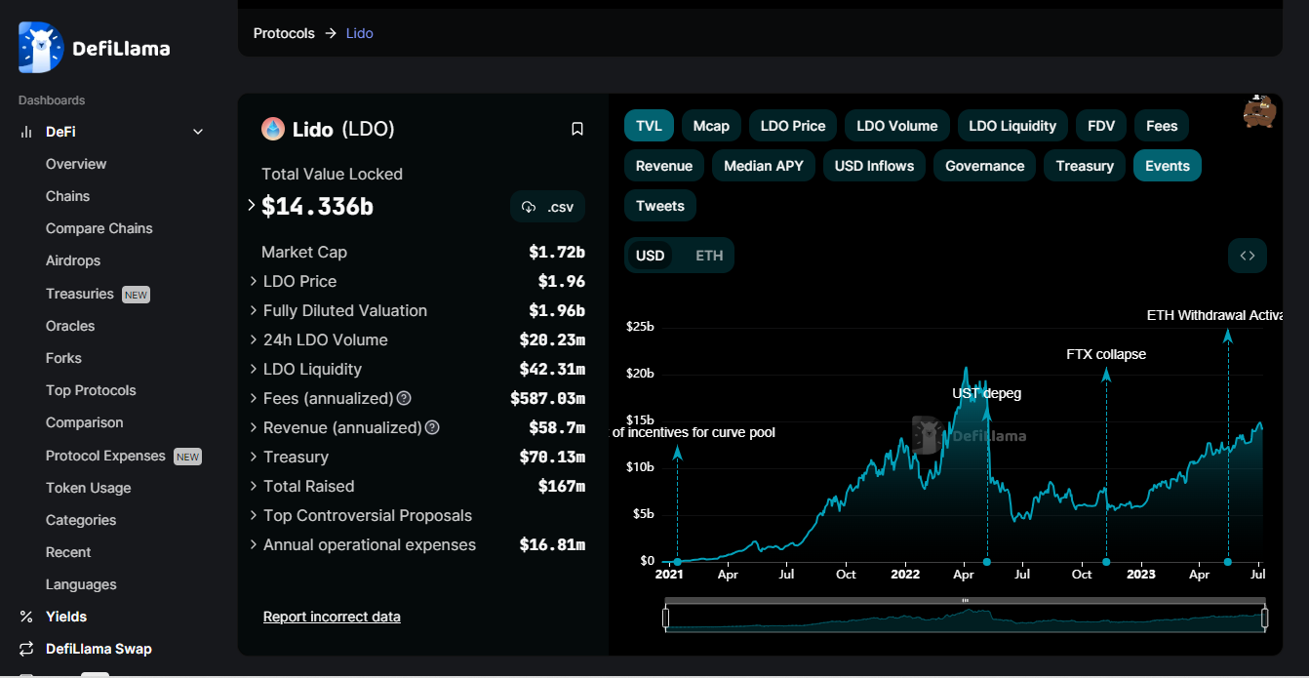Click the UST depeg event marker dot
Image resolution: width=1309 pixels, height=678 pixels.
point(987,562)
